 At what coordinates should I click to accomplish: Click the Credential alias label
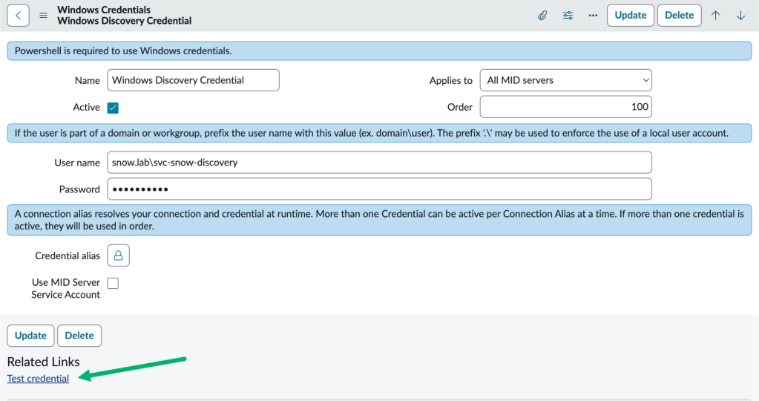tap(68, 255)
